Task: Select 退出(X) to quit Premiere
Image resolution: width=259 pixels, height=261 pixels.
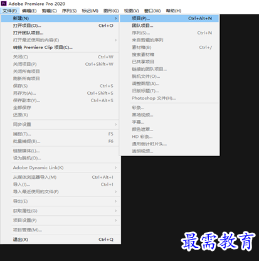Action: 60,240
